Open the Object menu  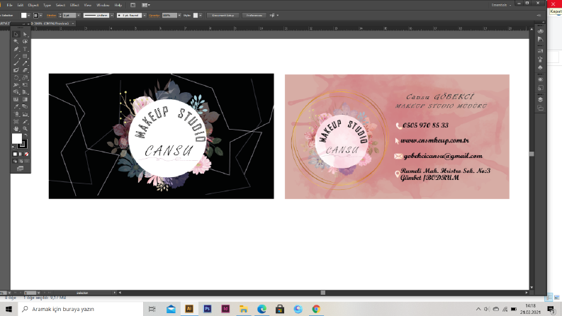33,5
